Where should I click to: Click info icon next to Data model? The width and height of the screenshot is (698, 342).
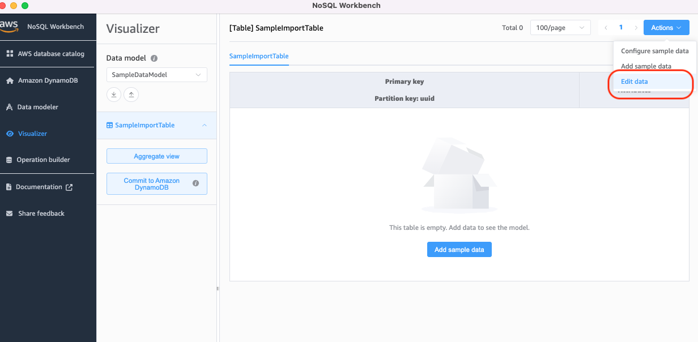[x=154, y=58]
